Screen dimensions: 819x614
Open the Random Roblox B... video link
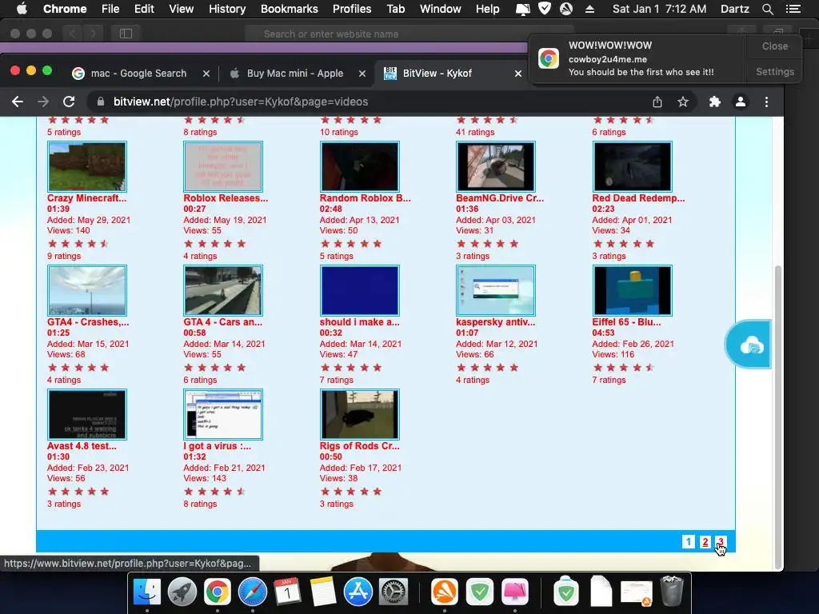[365, 198]
